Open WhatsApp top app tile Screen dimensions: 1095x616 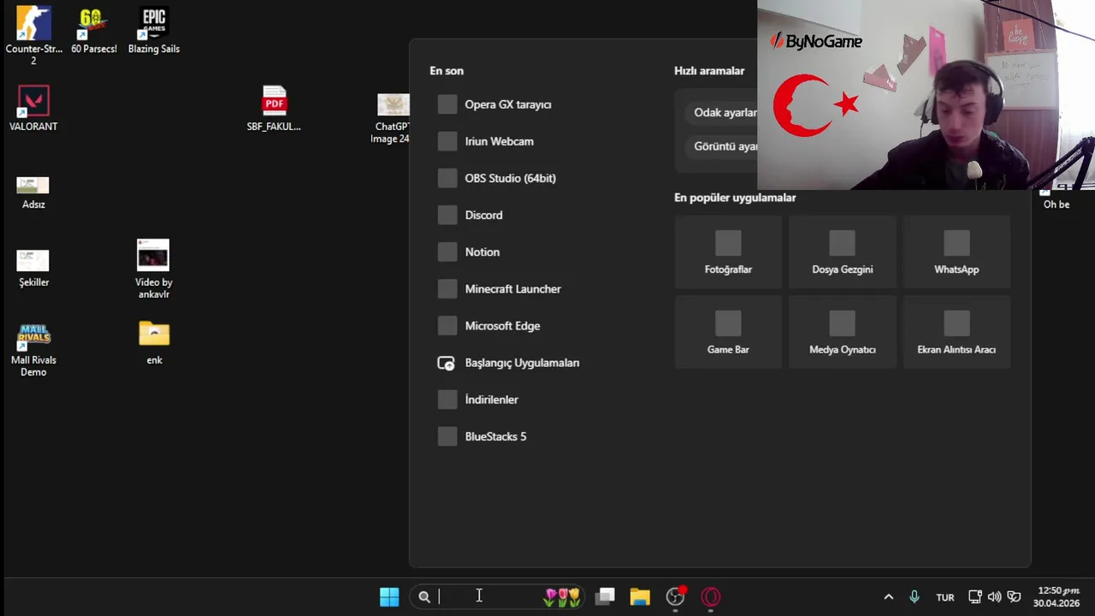(x=956, y=252)
